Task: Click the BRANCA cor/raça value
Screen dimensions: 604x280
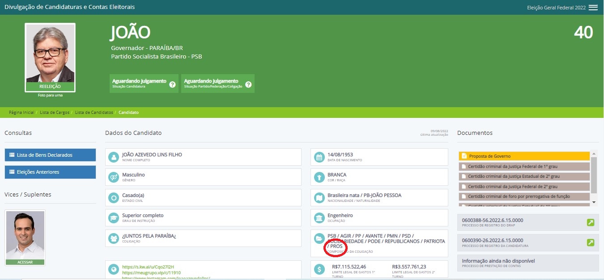Action: 337,175
